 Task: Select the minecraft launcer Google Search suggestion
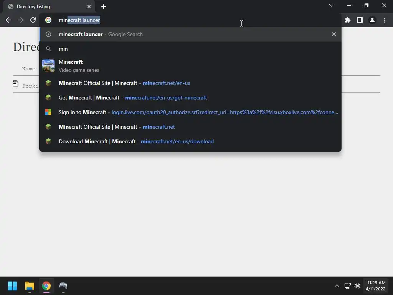pos(190,34)
